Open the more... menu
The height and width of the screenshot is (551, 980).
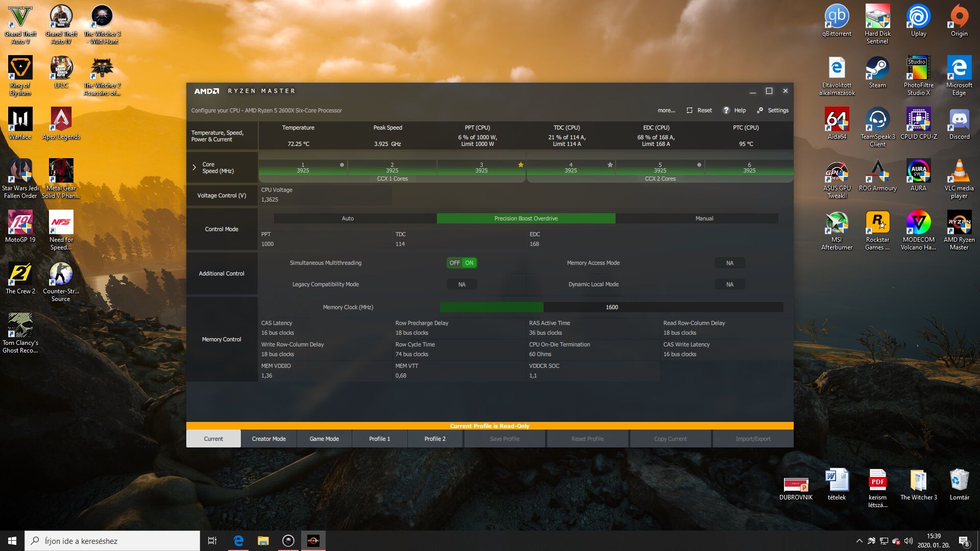[x=666, y=110]
